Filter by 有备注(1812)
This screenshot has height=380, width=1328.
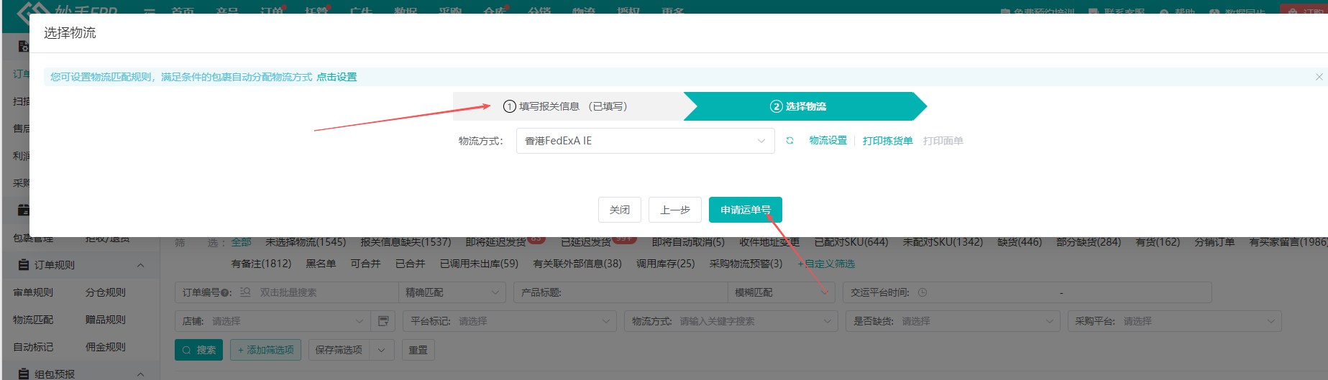(x=261, y=264)
